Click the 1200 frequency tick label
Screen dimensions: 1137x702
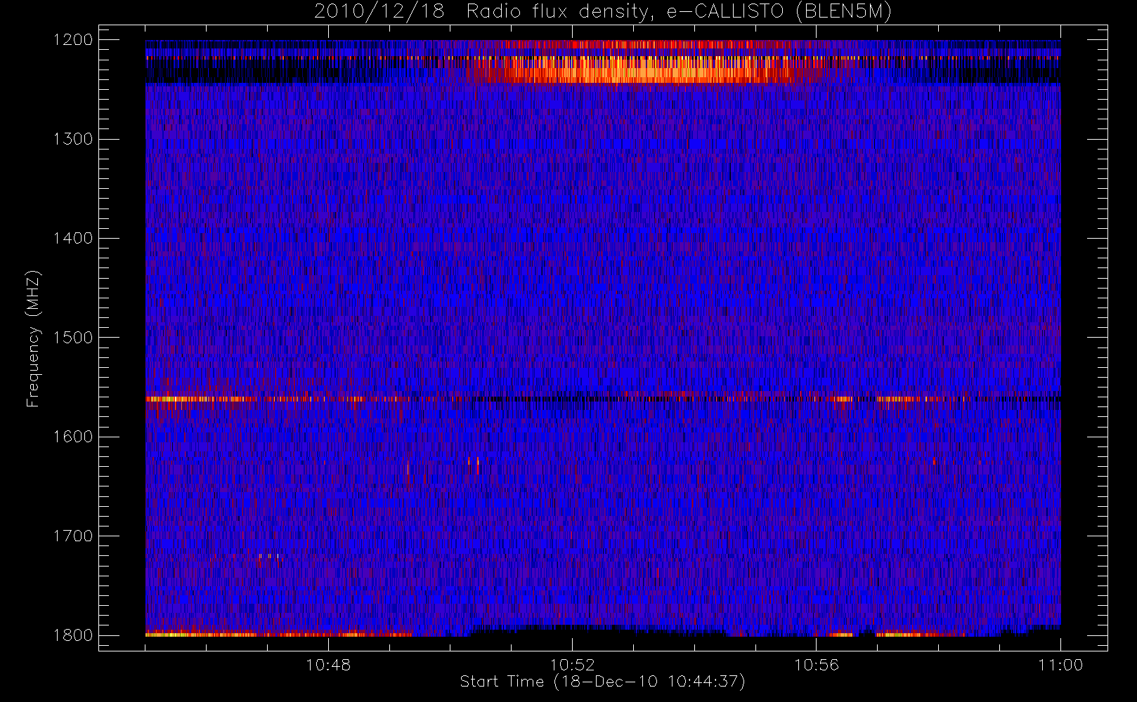pos(73,40)
